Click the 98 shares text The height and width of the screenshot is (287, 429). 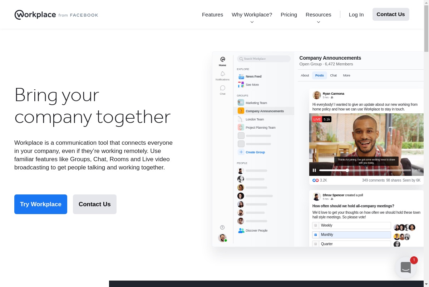[394, 180]
